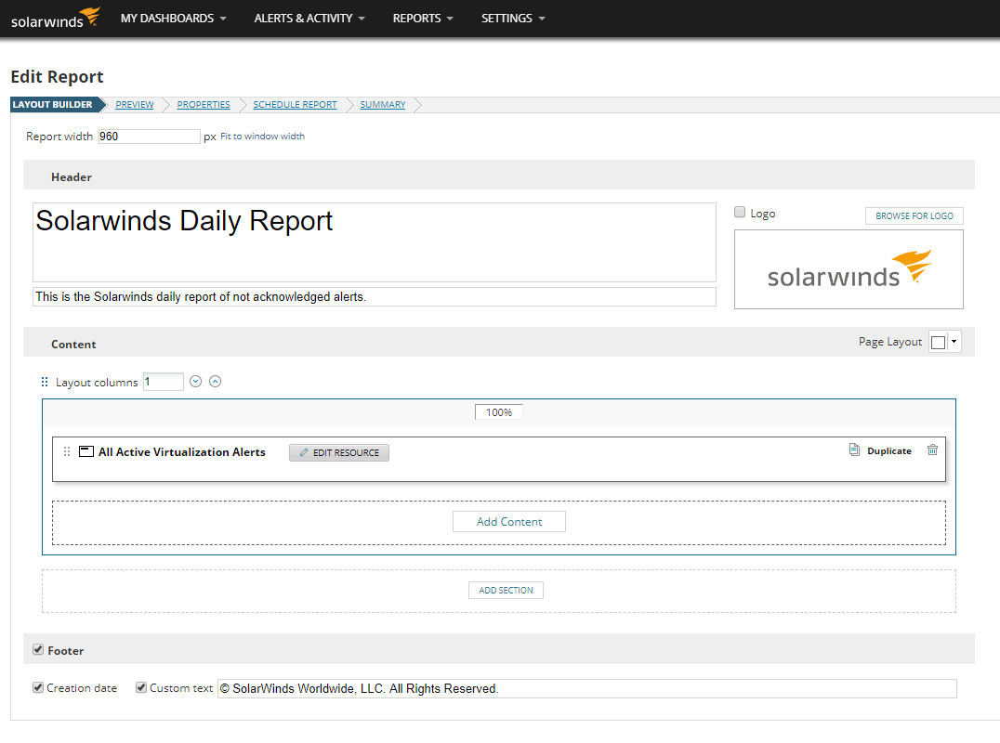Image resolution: width=1000 pixels, height=743 pixels.
Task: Click the 100% column width field
Action: [x=499, y=412]
